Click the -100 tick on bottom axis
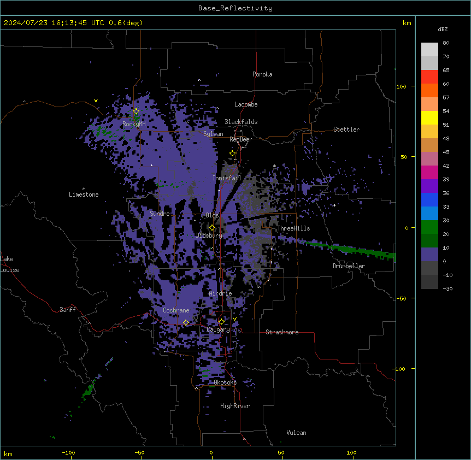Image resolution: width=471 pixels, height=460 pixels. coord(69,452)
